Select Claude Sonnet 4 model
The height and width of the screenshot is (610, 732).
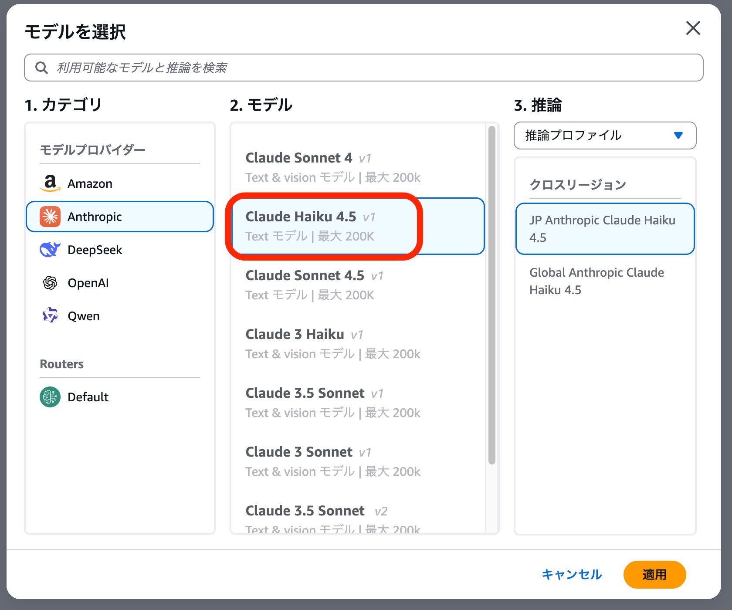coord(333,167)
